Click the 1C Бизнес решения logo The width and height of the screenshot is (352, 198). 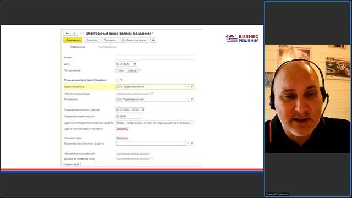(x=242, y=38)
